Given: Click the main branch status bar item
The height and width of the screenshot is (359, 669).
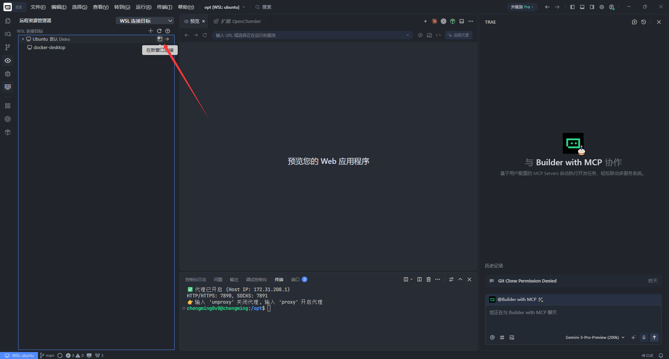Looking at the screenshot, I should (47, 356).
